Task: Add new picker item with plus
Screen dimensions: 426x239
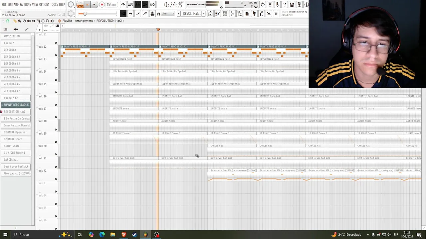Action: coord(16,228)
